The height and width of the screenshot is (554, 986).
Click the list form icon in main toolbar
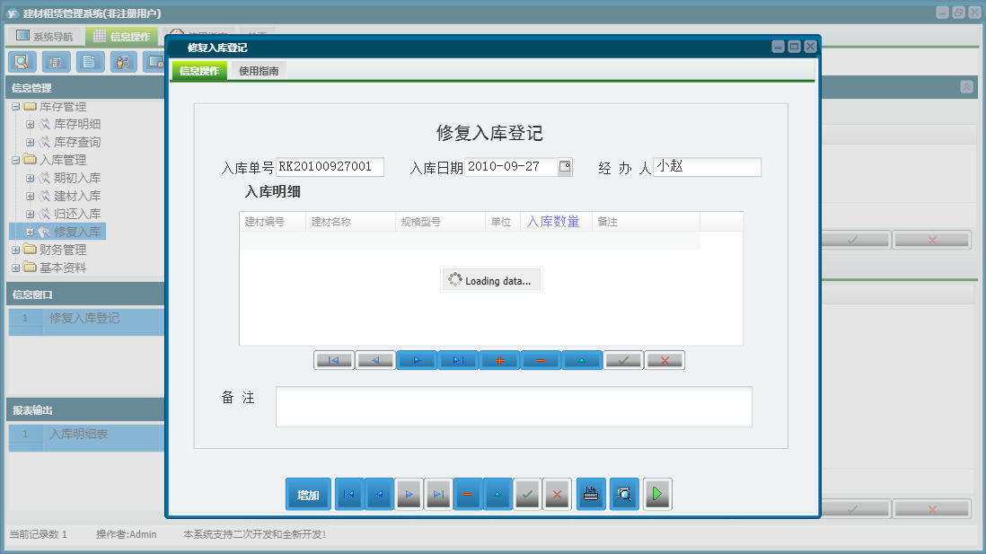(x=56, y=62)
